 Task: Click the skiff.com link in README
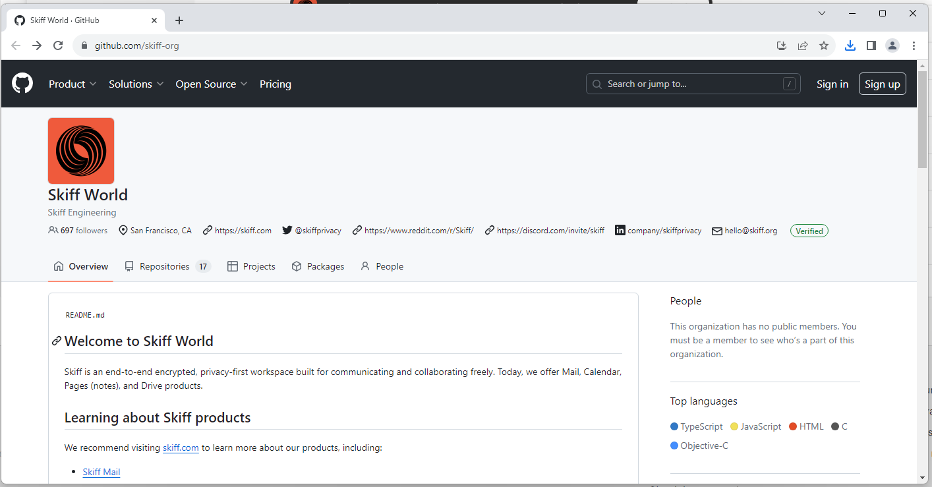tap(181, 447)
